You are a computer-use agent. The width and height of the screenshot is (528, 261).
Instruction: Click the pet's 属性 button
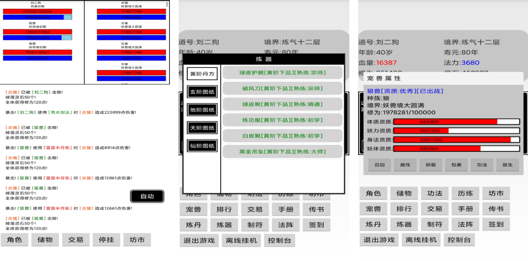pyautogui.click(x=405, y=165)
